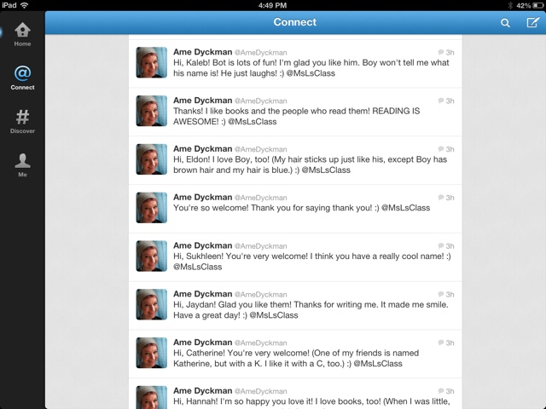Tap the battery indicator in status bar

[537, 6]
